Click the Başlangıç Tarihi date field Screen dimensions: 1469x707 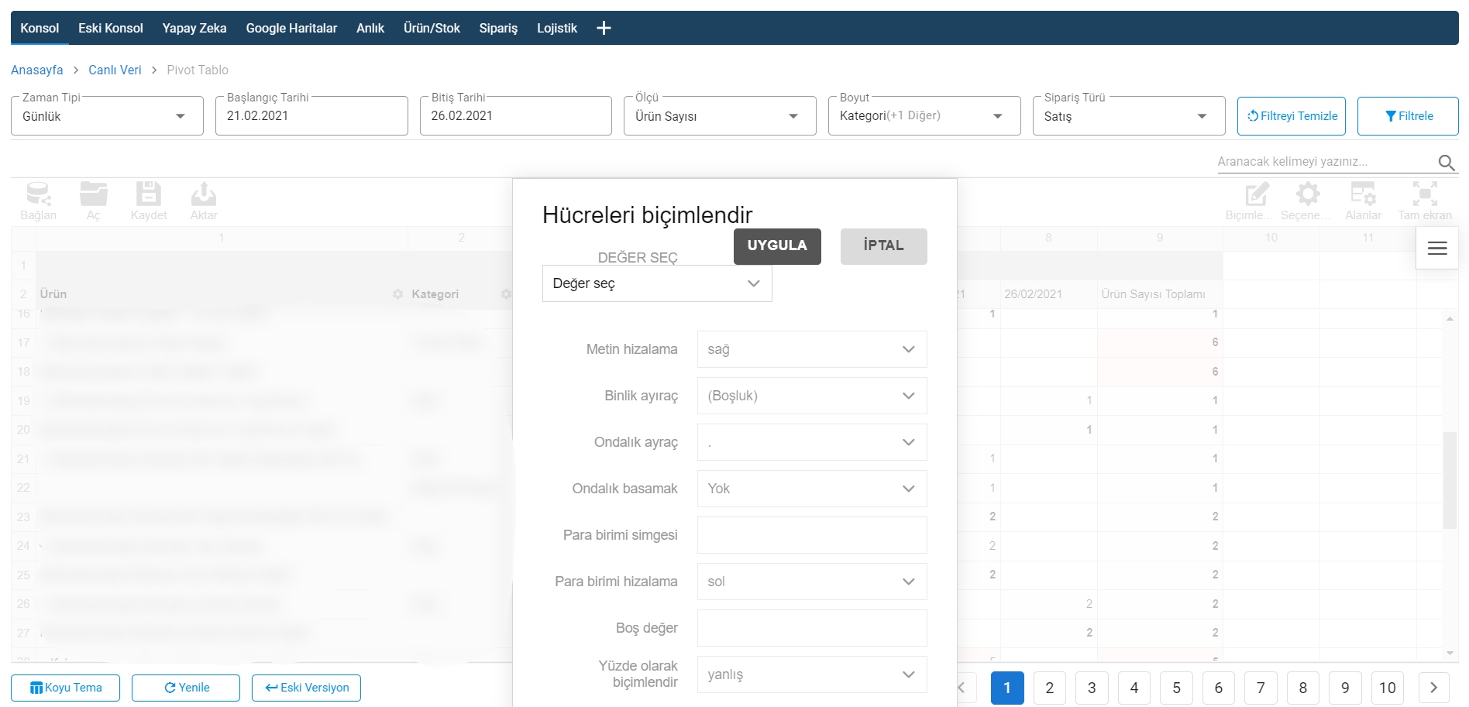[x=311, y=116]
